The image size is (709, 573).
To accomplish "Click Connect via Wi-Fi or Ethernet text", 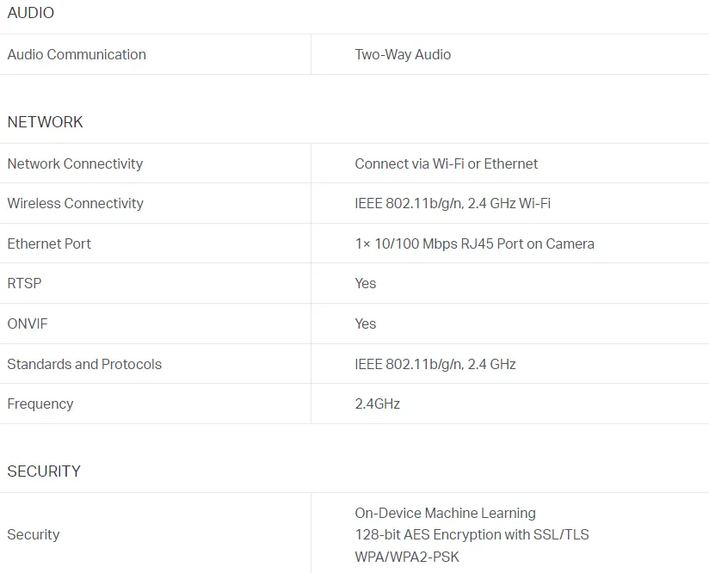I will pyautogui.click(x=447, y=163).
